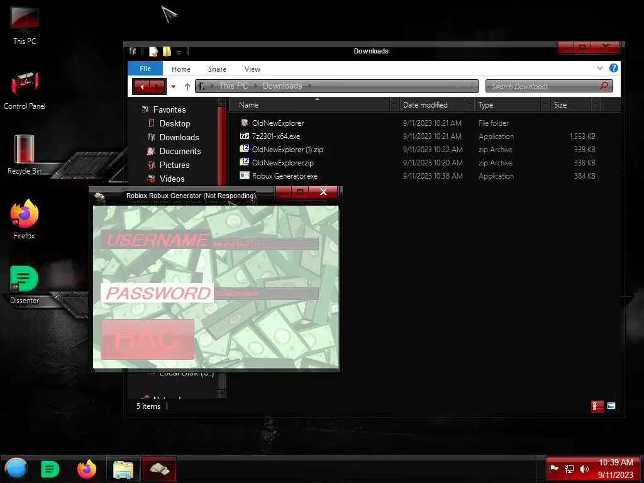The width and height of the screenshot is (644, 483).
Task: Open Type column filter dropdown
Action: 545,105
